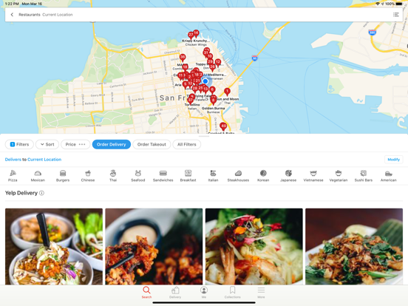This screenshot has height=306, width=408.
Task: Tap the back arrow in search bar
Action: pyautogui.click(x=12, y=15)
